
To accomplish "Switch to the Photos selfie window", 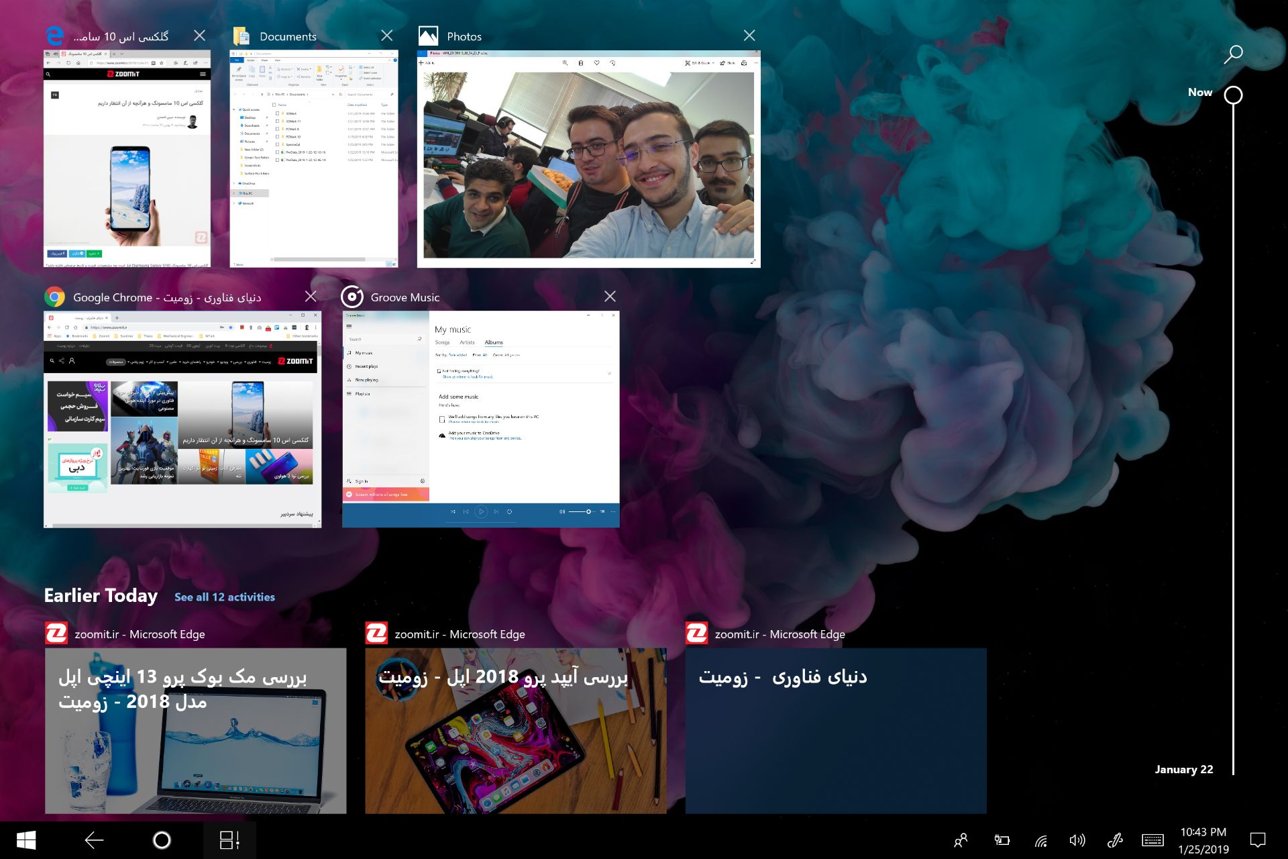I will 589,159.
